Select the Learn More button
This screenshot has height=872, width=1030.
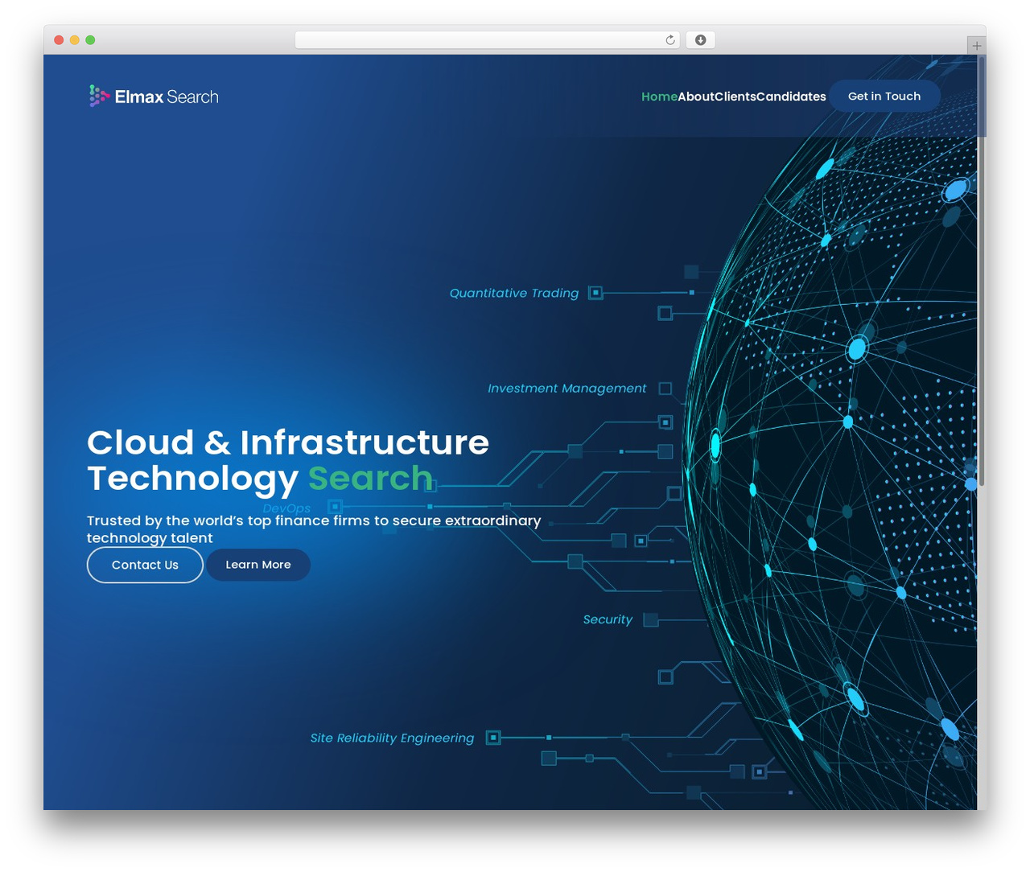click(x=258, y=565)
